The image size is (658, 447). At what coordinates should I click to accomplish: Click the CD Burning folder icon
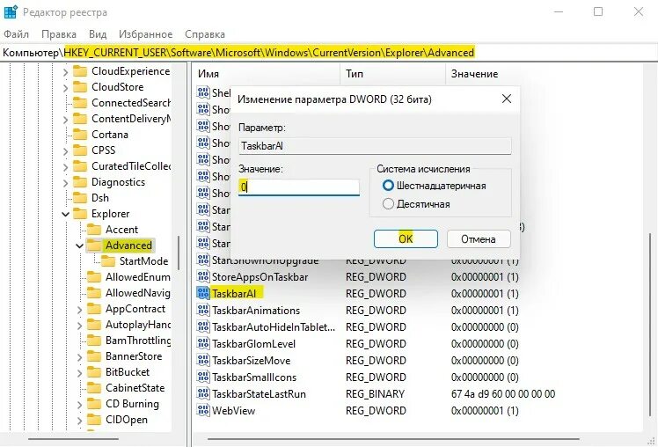click(x=94, y=404)
